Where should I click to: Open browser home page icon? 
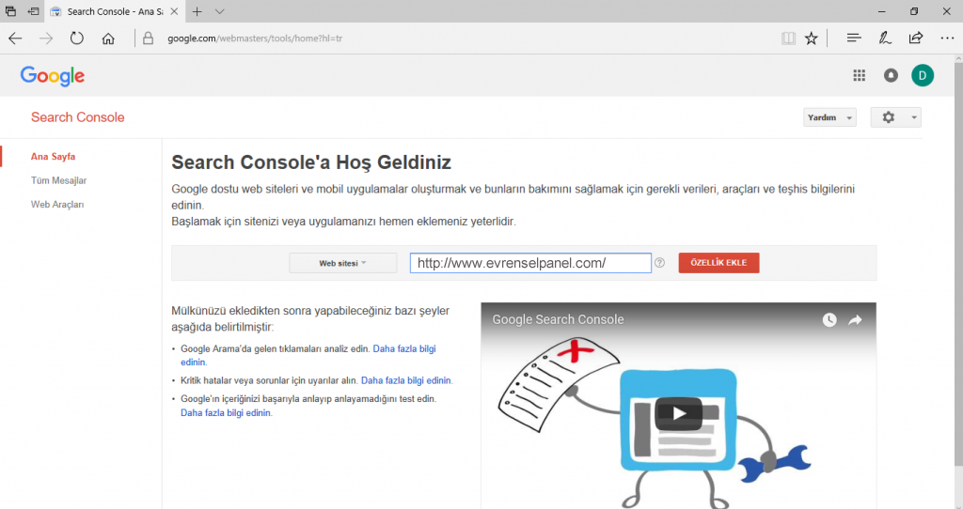(108, 39)
